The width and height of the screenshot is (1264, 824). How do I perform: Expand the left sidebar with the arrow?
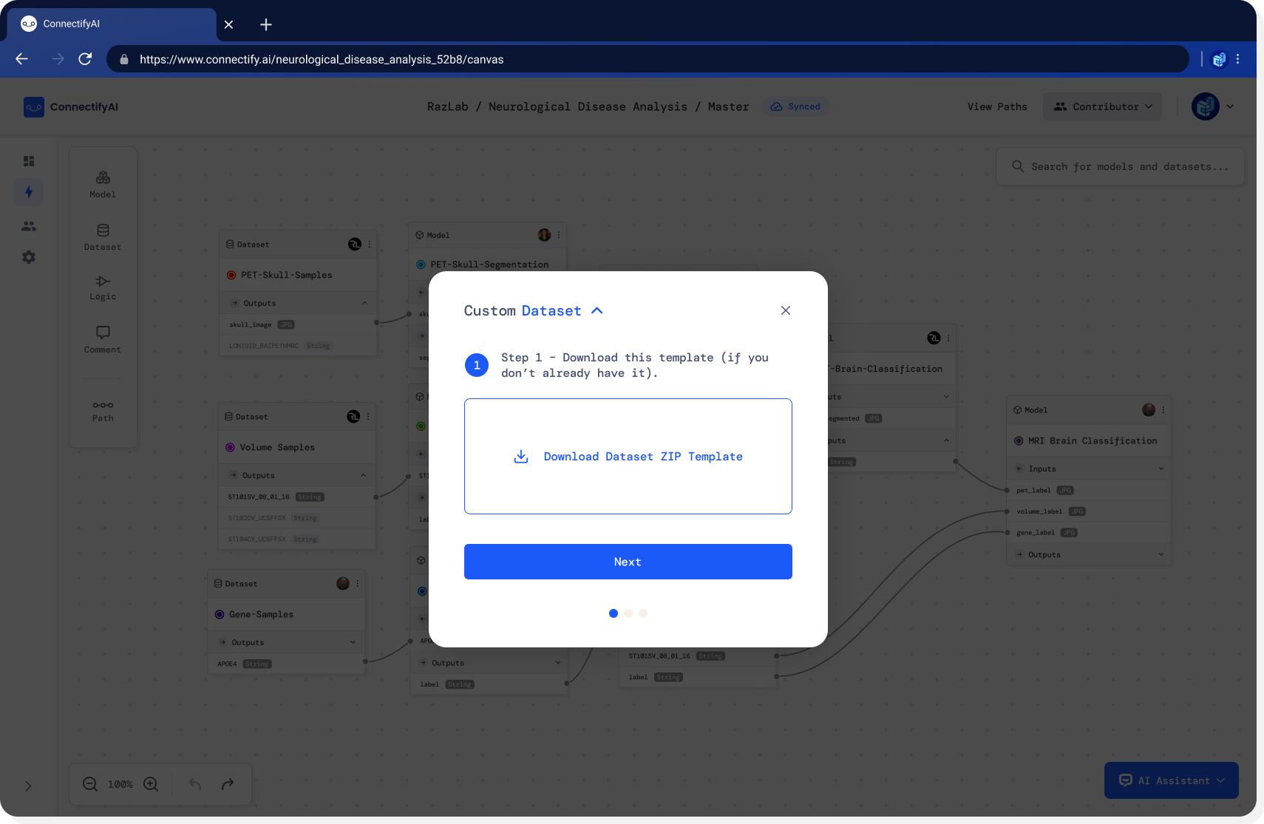[x=28, y=786]
